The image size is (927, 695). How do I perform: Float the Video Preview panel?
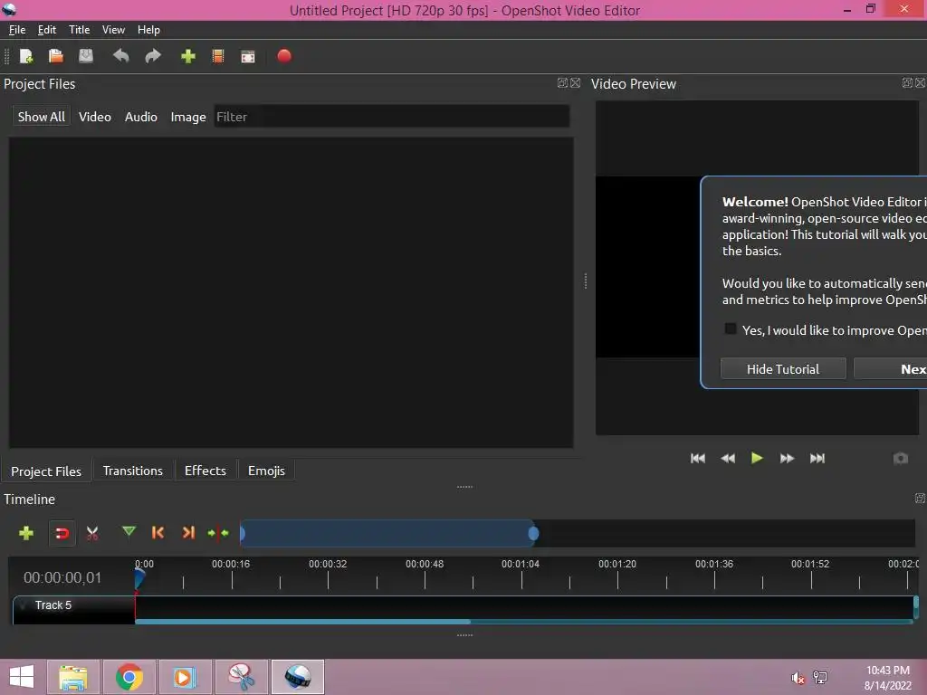[x=907, y=82]
